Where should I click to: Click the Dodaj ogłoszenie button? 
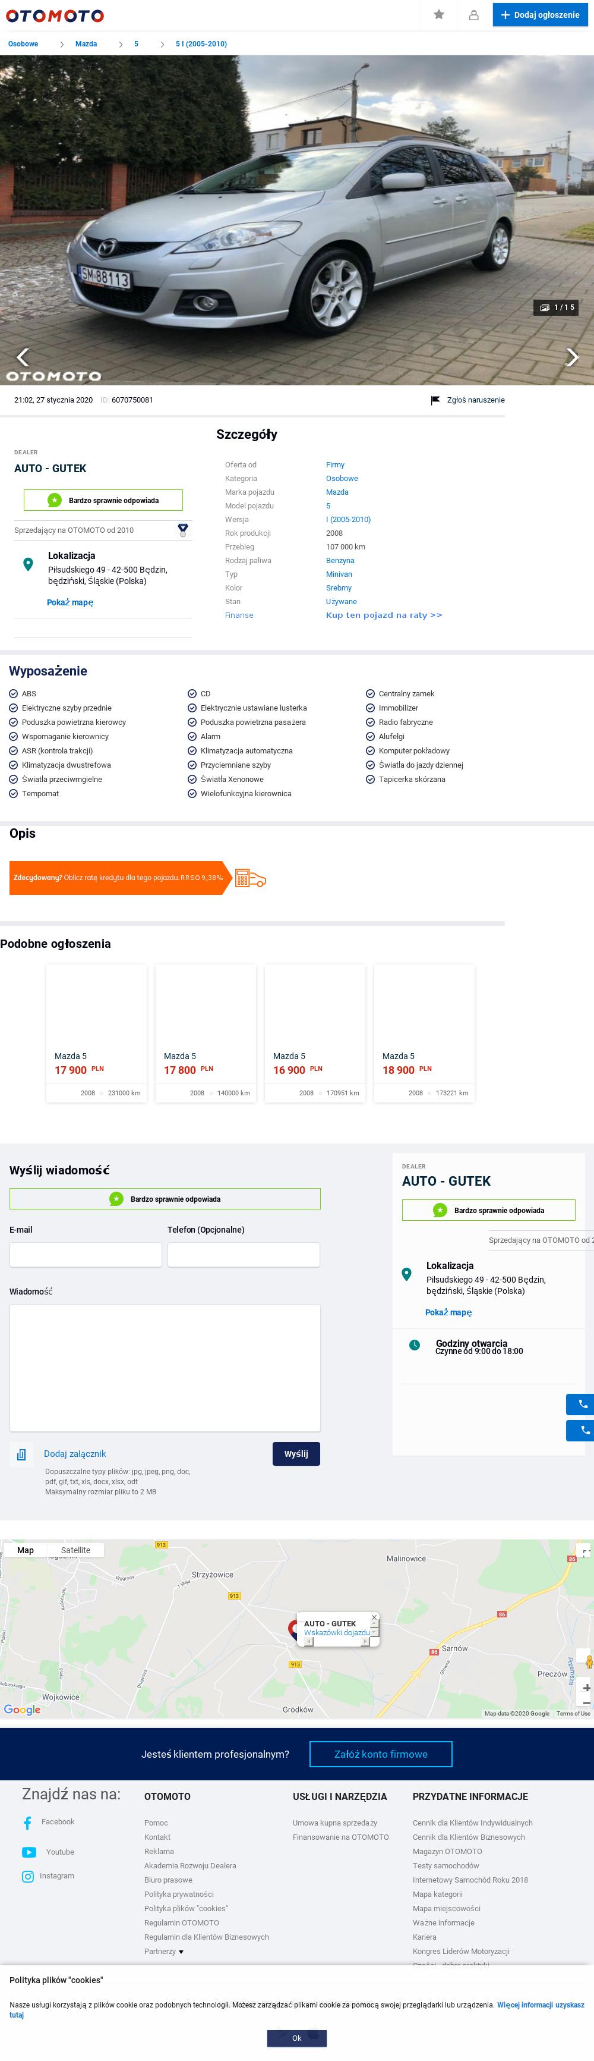[x=539, y=14]
